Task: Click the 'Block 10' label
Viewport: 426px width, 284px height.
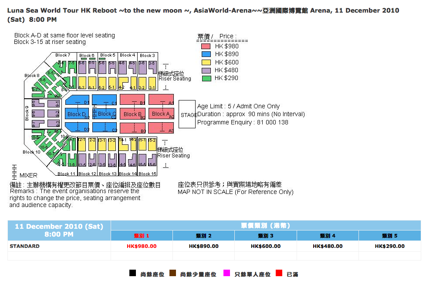Action: tap(31, 152)
